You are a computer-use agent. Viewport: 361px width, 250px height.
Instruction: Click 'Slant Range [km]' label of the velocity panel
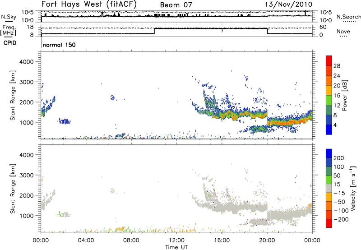(x=13, y=189)
